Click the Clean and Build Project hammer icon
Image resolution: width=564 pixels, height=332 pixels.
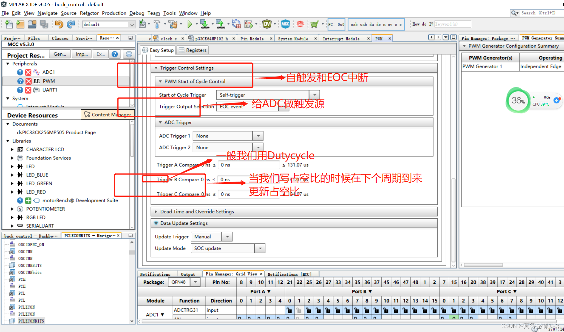[x=173, y=24]
